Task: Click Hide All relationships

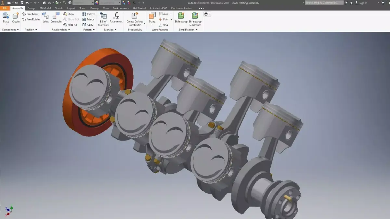Action: (70, 25)
